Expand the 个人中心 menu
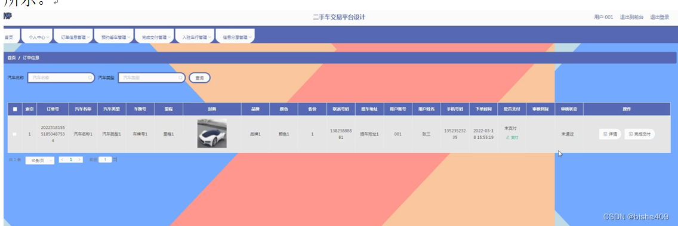Viewport: 678px width, 226px height. [37, 37]
